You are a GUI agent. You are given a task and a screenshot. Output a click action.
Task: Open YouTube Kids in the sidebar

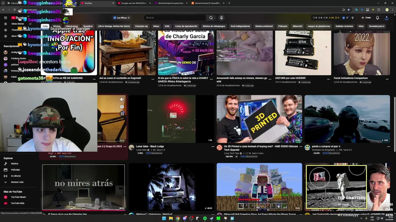tap(18, 203)
